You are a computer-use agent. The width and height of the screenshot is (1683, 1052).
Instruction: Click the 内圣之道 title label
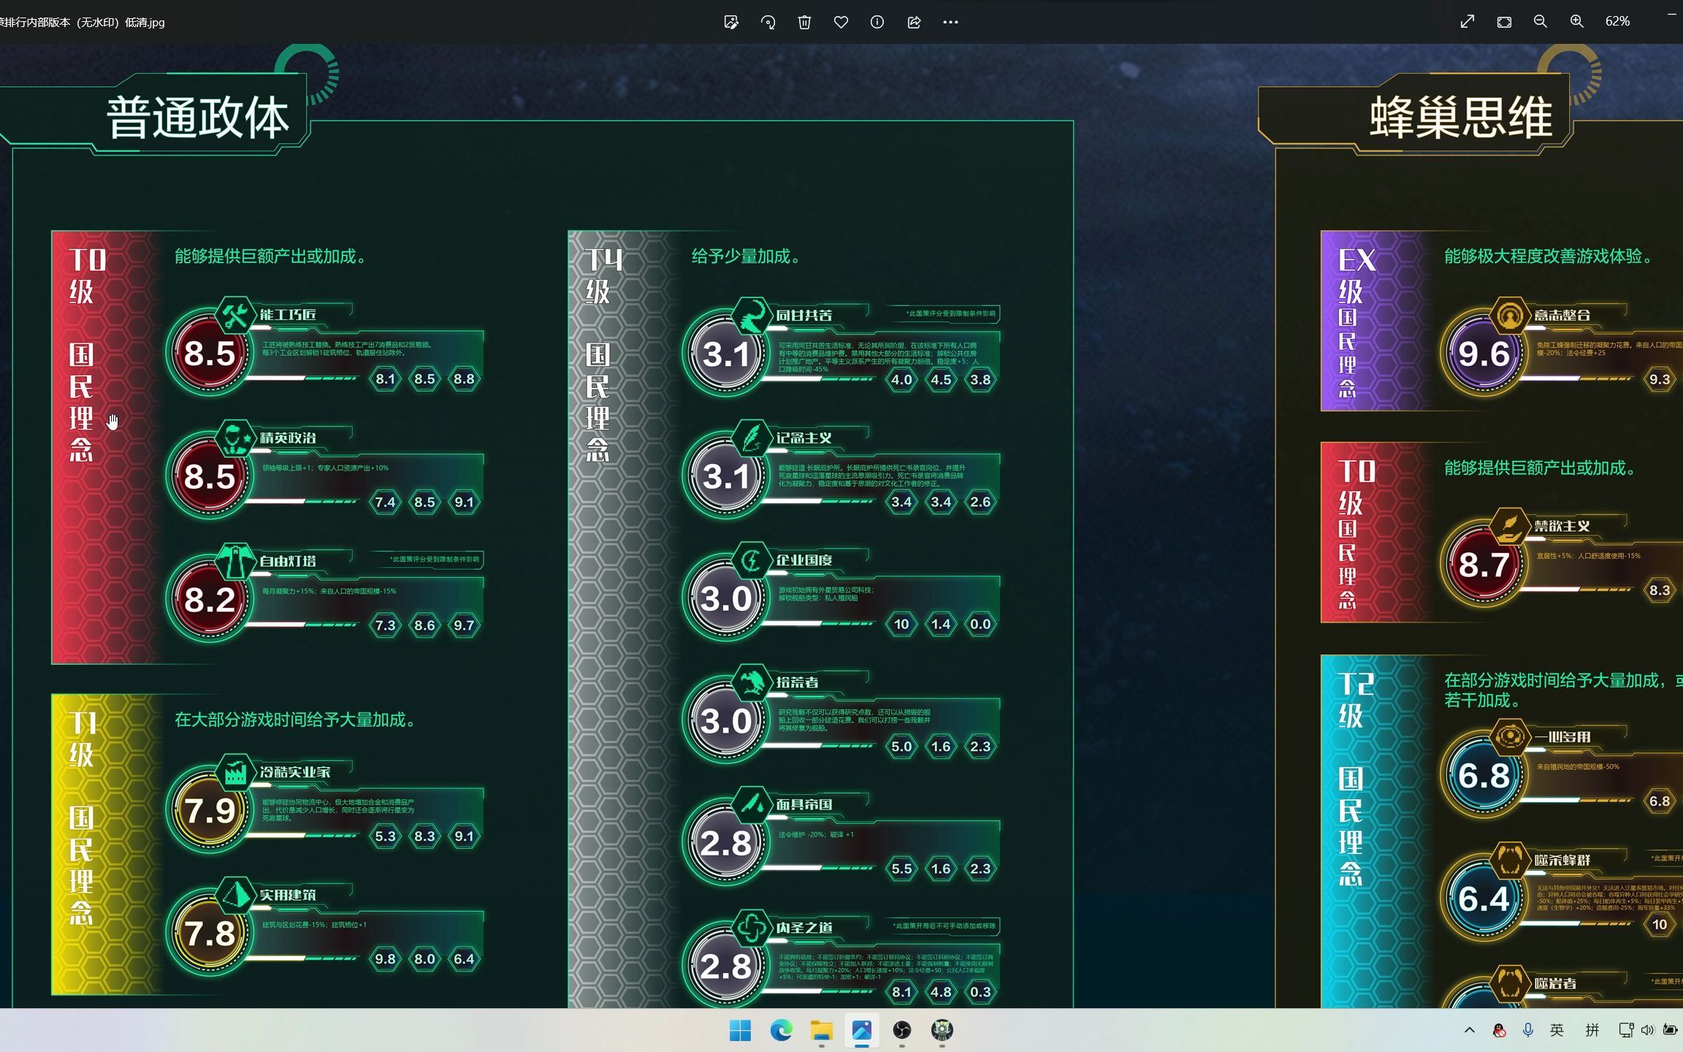(x=804, y=927)
